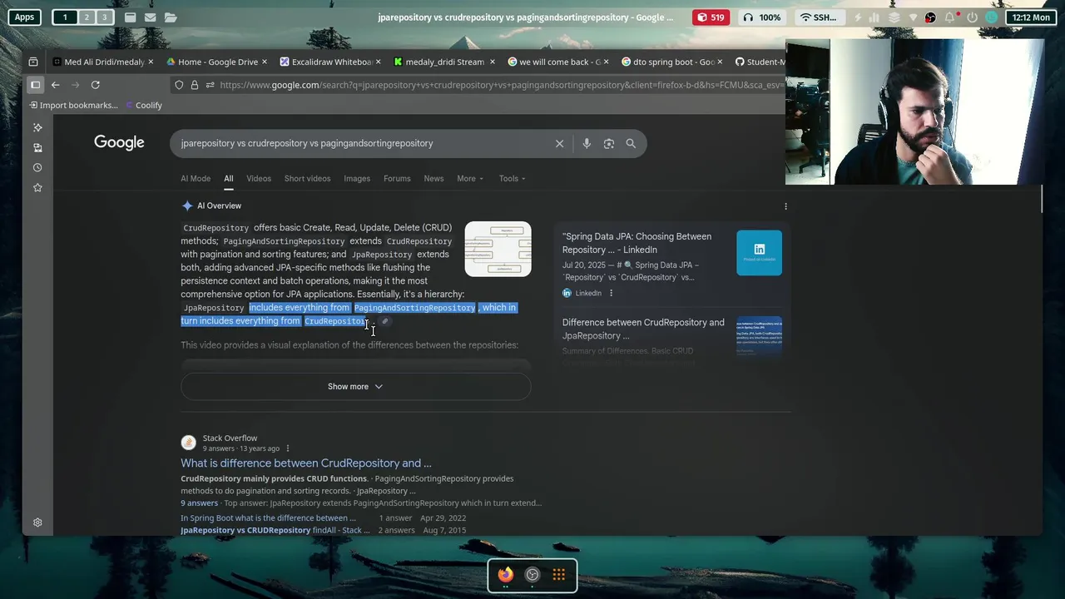This screenshot has height=599, width=1065.
Task: Open history clock icon in sidebar
Action: (x=37, y=167)
